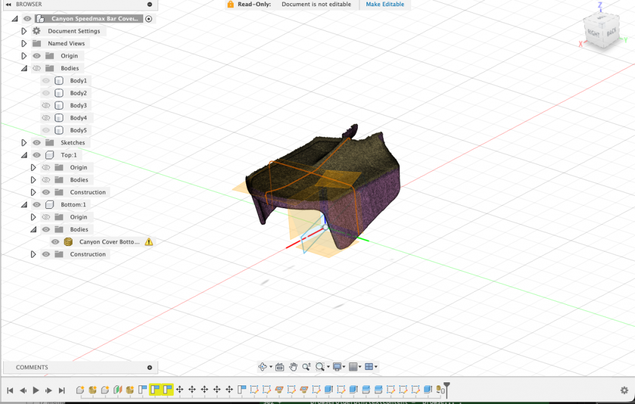Image resolution: width=635 pixels, height=404 pixels.
Task: Open the Orbit navigation tool
Action: tap(263, 367)
